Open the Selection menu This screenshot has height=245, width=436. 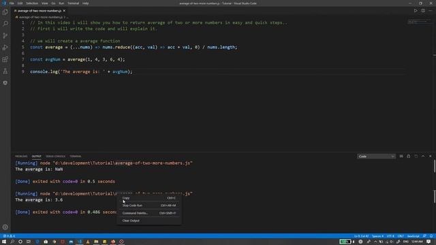coord(32,3)
